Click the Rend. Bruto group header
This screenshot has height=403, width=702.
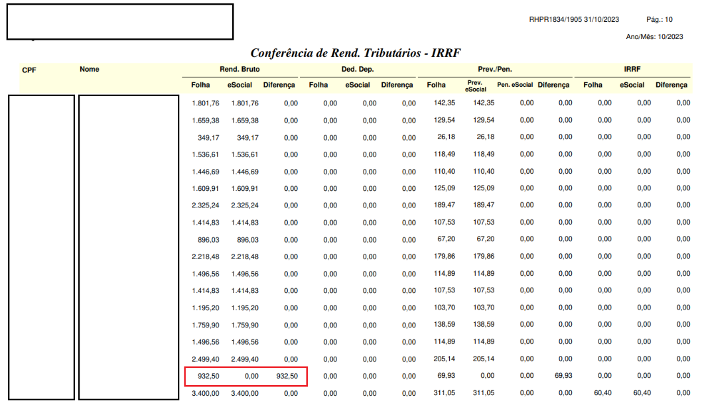click(x=240, y=69)
